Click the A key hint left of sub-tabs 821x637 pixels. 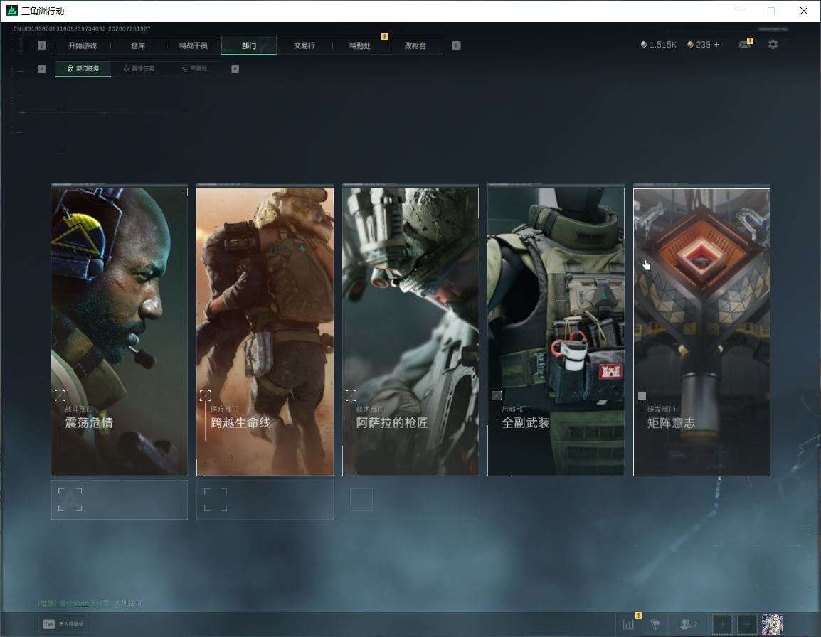[x=42, y=68]
